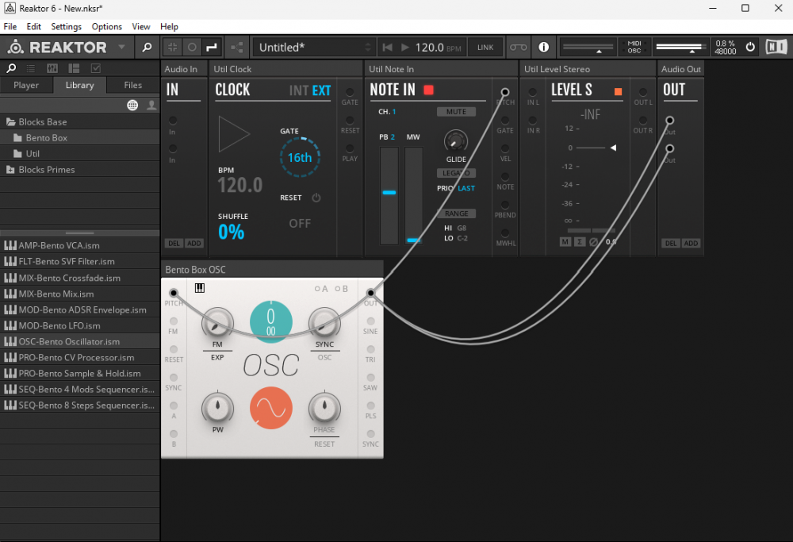
Task: Toggle the record circle button in toolbar
Action: (192, 48)
